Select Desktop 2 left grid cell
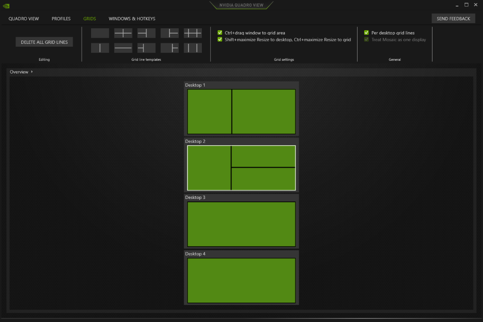Image resolution: width=483 pixels, height=322 pixels. (209, 168)
